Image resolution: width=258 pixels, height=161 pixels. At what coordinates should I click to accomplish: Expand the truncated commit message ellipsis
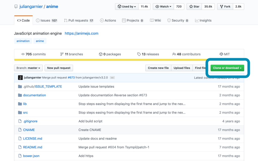pos(112,77)
